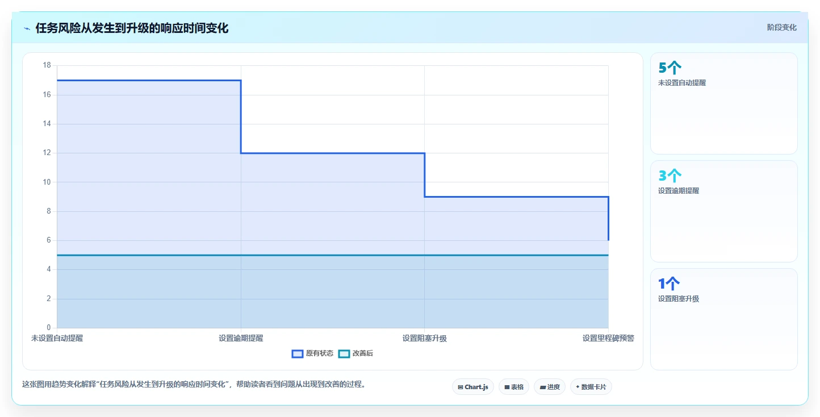Open the 3个 设置逾期提醒 card
The height and width of the screenshot is (417, 820).
[x=724, y=211]
